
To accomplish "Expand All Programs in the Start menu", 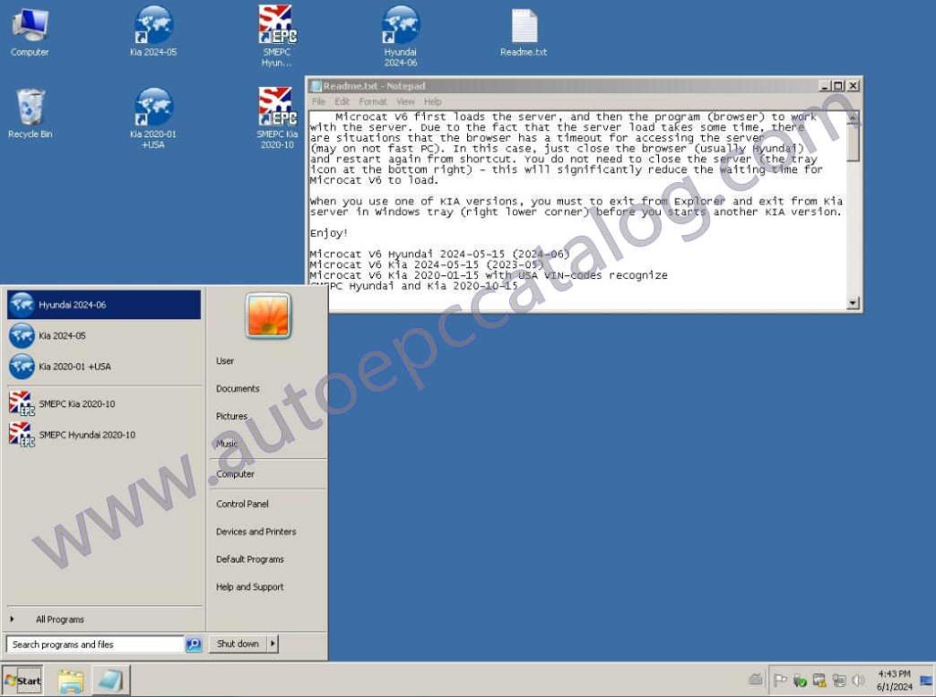I will coord(58,618).
